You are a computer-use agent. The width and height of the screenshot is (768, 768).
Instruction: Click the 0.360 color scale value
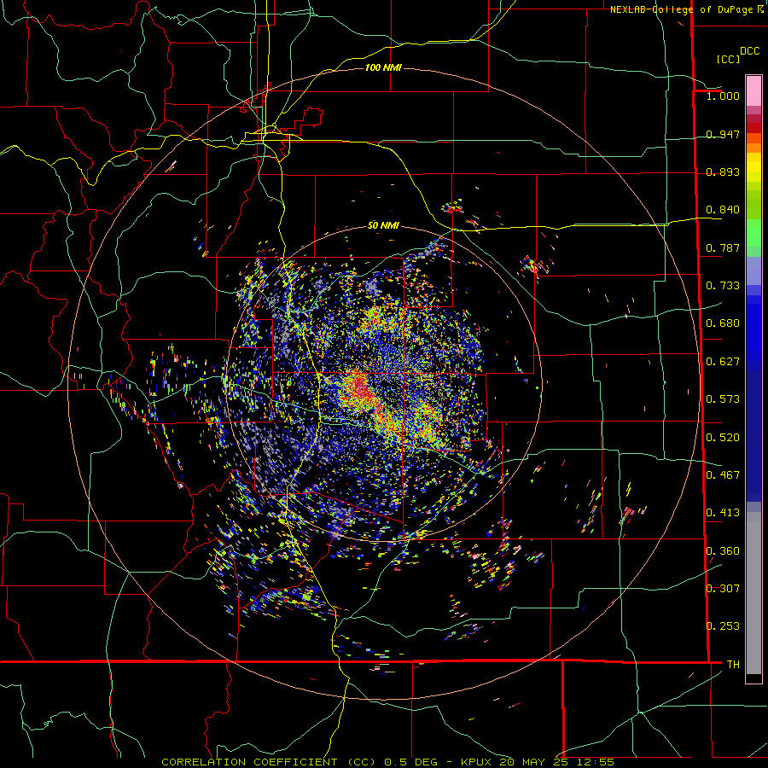point(723,551)
